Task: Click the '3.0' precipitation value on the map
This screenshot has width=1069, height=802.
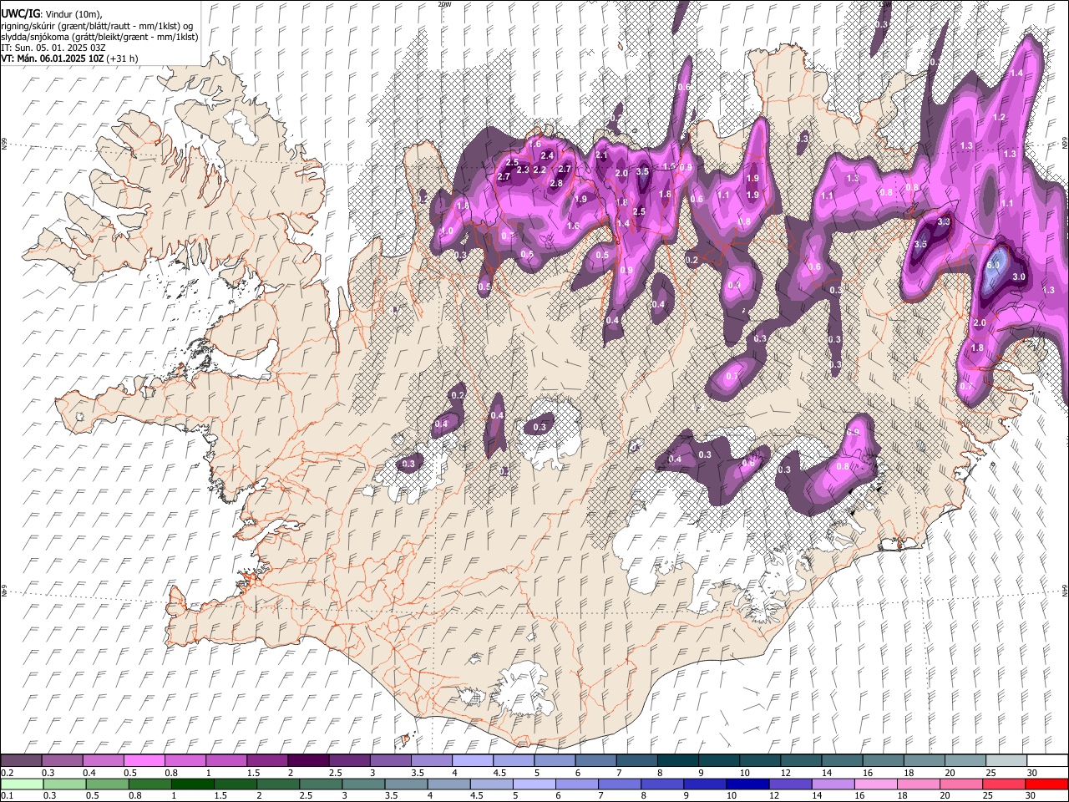Action: coord(1019,277)
